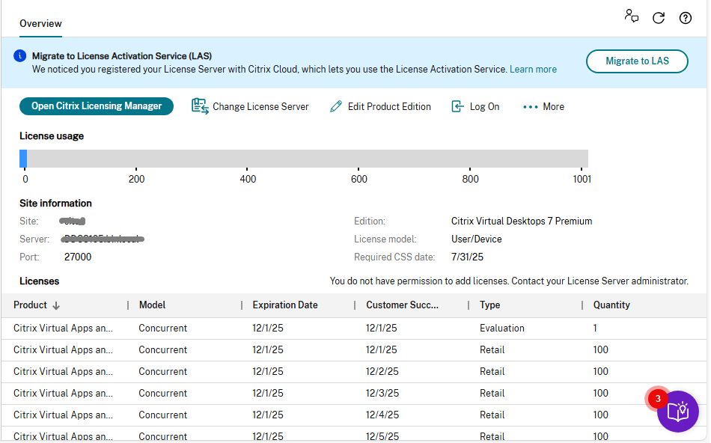Click the blue info icon in LAS banner

(20, 56)
